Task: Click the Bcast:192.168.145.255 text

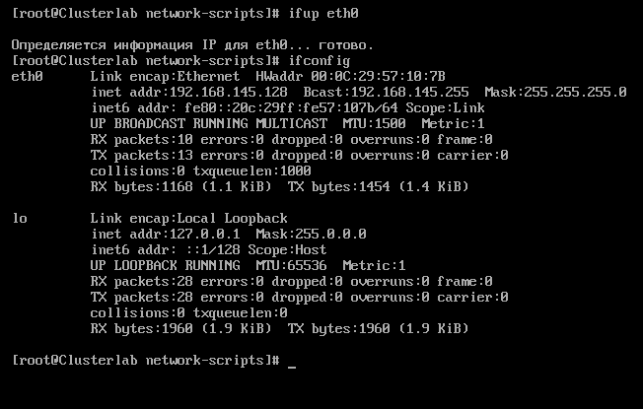Action: click(386, 93)
